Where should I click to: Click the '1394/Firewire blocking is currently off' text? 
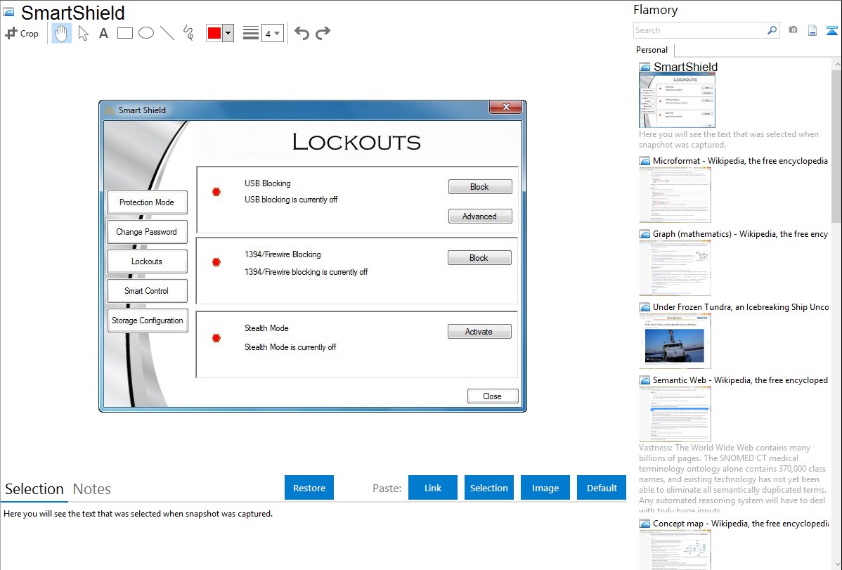pyautogui.click(x=306, y=273)
